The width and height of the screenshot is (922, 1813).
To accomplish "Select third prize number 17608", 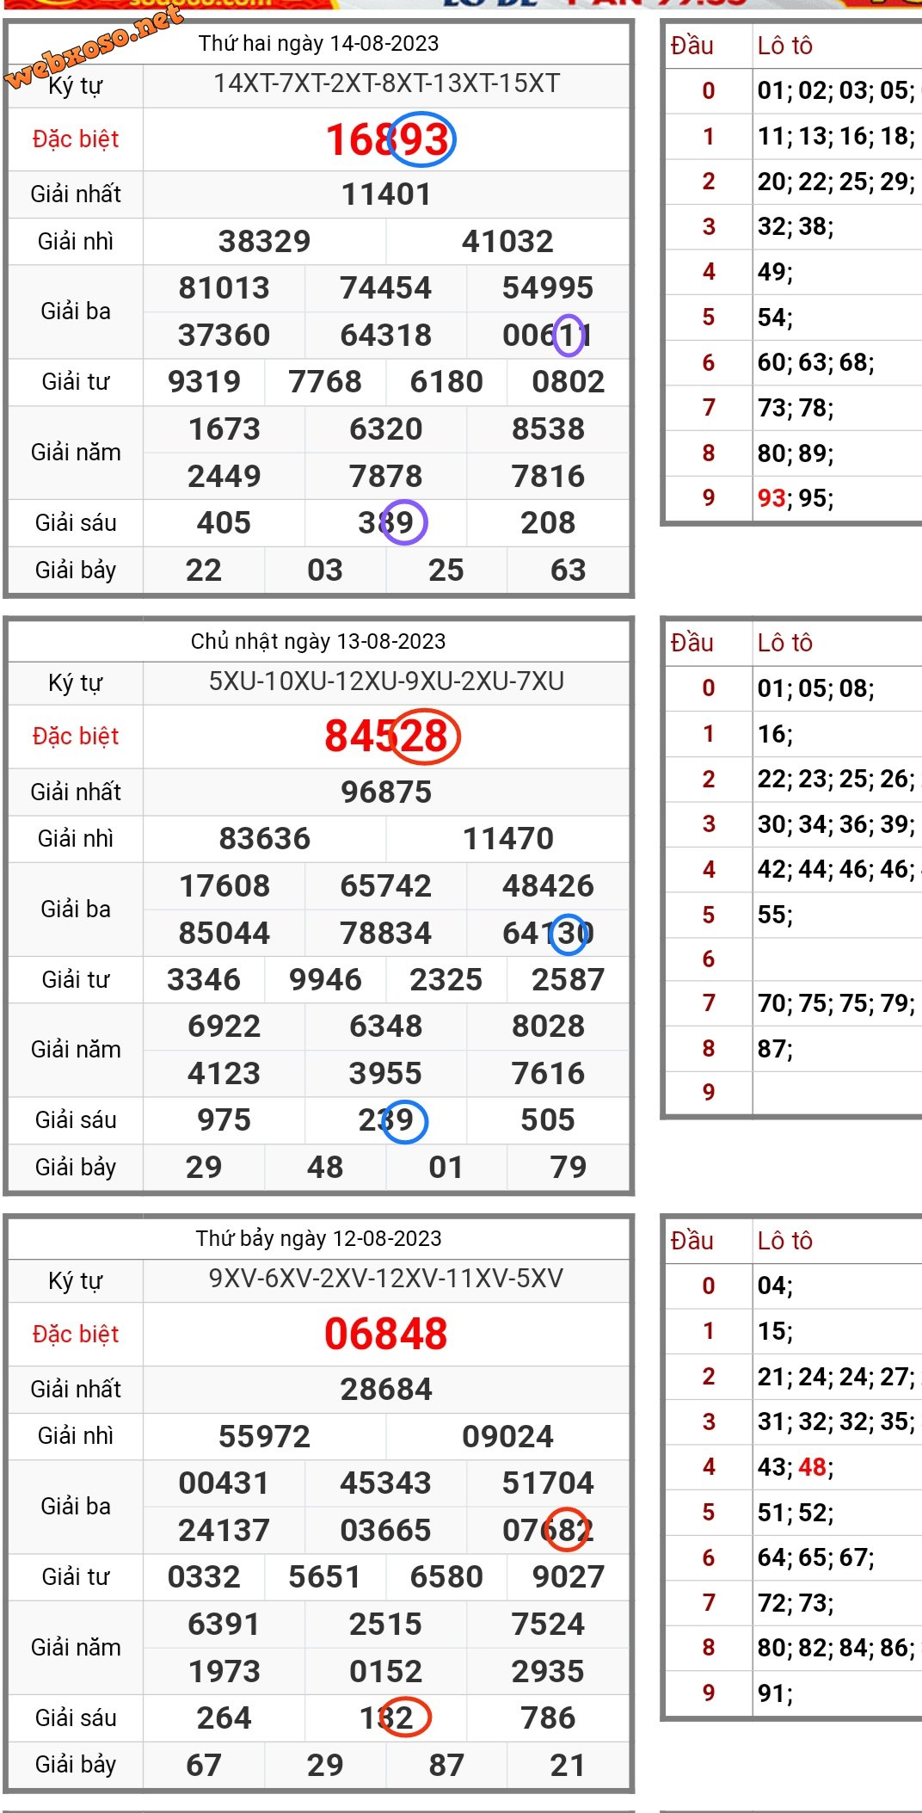I will [x=224, y=886].
